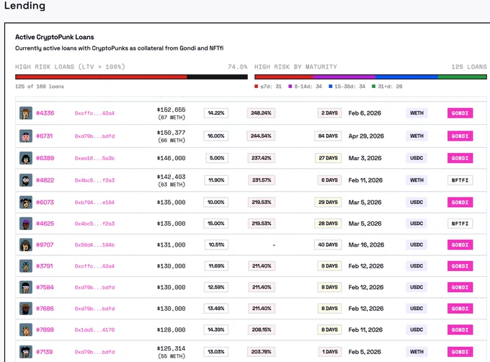Visit CryptoPunk #6073 link
The image size is (490, 362).
[45, 202]
